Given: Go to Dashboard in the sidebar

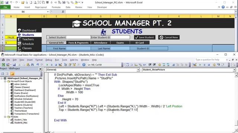Looking at the screenshot, I should (x=29, y=30).
